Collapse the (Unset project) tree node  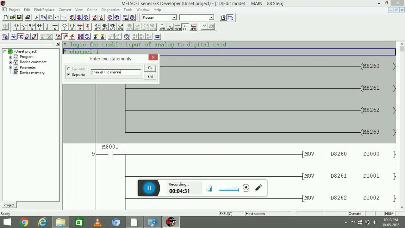coord(5,51)
